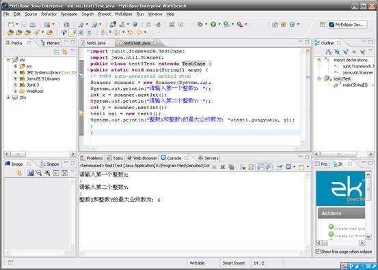Toggle Show Console on standard output change

coord(260,167)
